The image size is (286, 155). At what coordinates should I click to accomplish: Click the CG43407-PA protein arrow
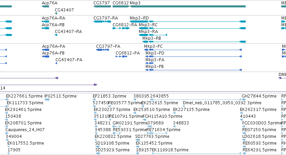coord(56,63)
